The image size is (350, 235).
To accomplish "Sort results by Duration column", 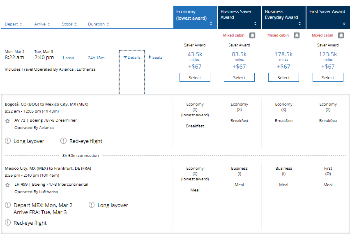I will [x=98, y=24].
